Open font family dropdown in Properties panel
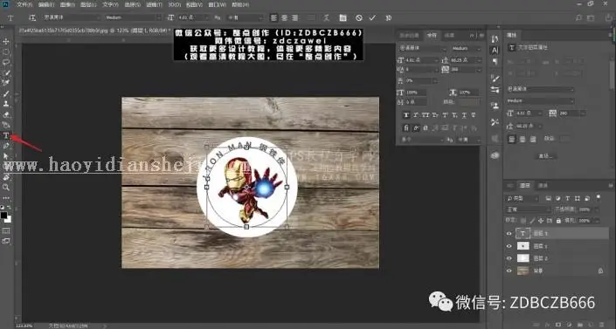The image size is (616, 329). coord(540,89)
